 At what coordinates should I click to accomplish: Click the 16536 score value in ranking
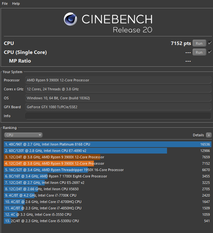point(205,144)
